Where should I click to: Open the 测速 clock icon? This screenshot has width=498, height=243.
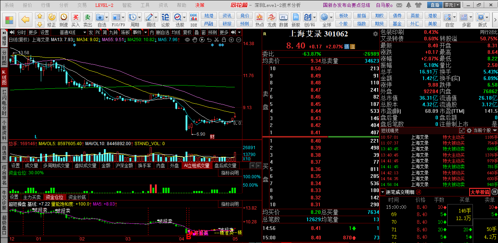pyautogui.click(x=64, y=17)
